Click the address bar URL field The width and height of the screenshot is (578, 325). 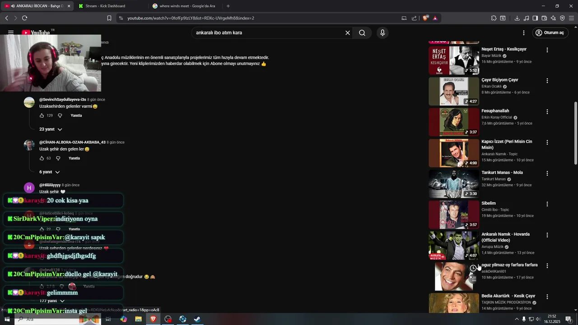[x=260, y=18]
